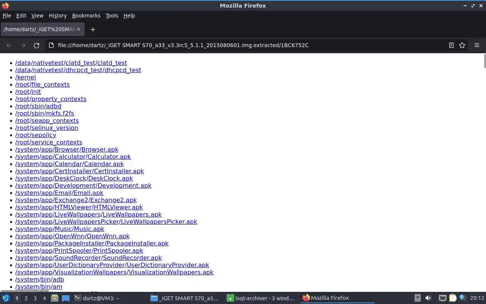This screenshot has width=486, height=304.
Task: Switch to lxqt-archiver taskbar window
Action: click(x=261, y=298)
